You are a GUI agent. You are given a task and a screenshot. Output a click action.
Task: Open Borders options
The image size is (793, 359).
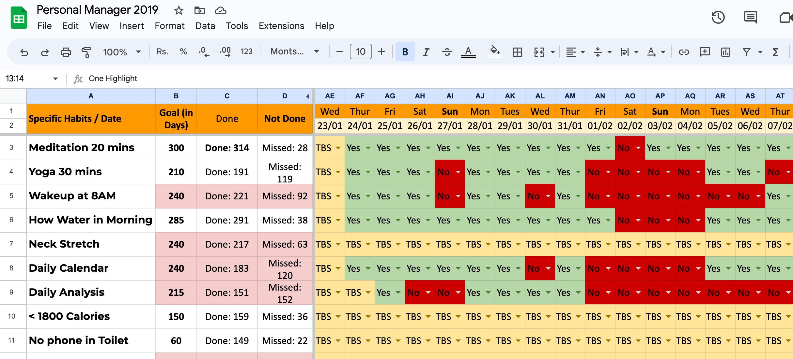[517, 52]
